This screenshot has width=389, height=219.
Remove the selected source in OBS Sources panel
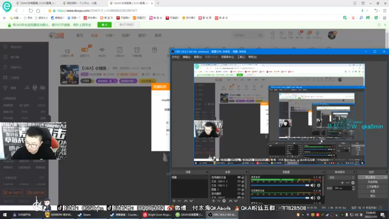[218, 201]
